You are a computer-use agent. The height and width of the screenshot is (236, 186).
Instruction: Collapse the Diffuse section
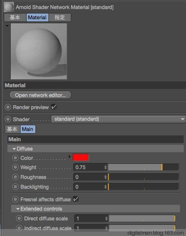point(14,149)
